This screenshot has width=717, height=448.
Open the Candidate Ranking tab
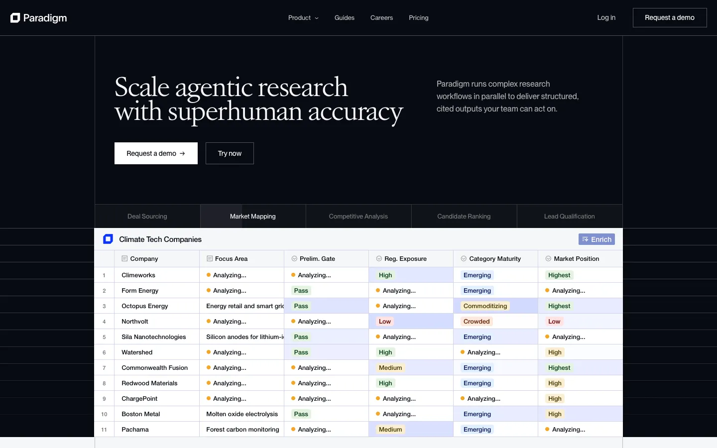[x=464, y=217]
